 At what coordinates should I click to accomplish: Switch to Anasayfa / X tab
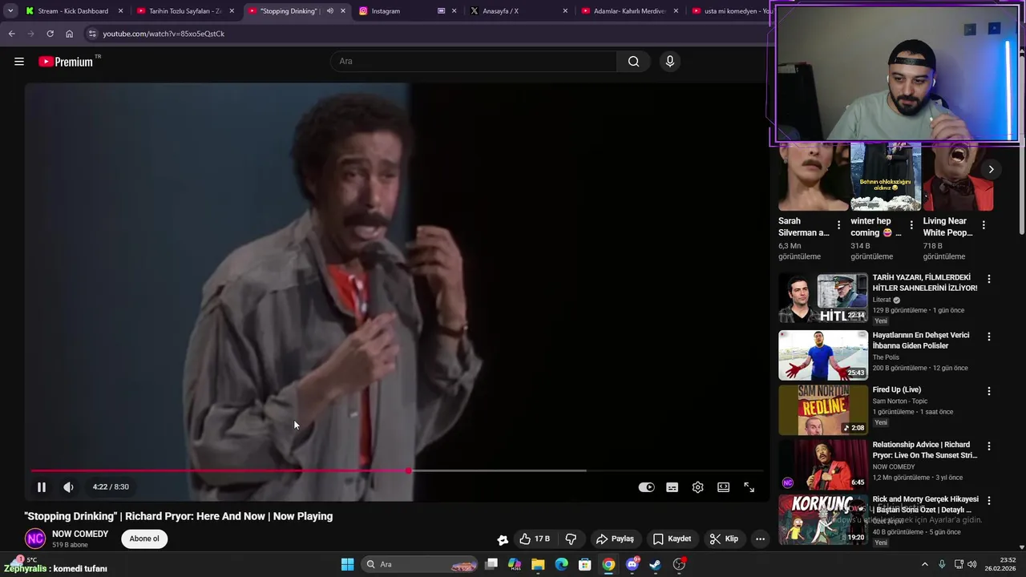[x=519, y=11]
